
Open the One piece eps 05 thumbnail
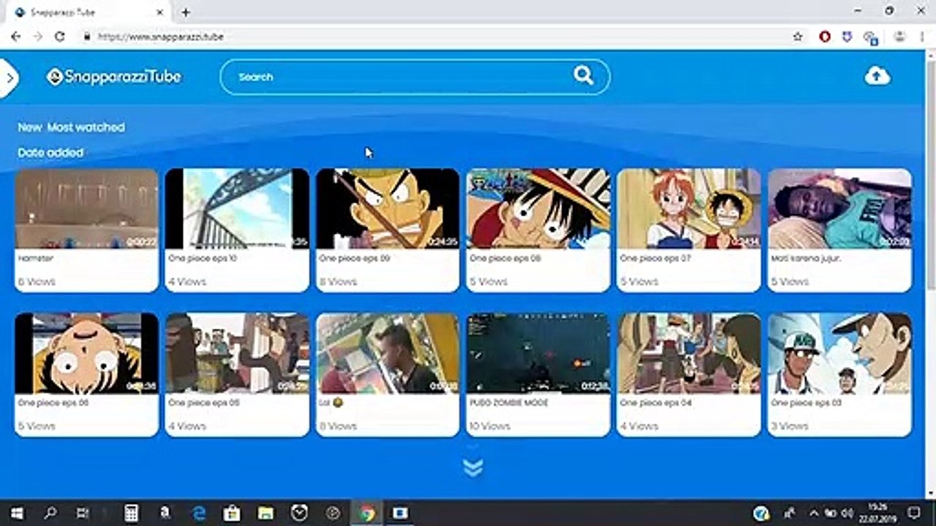point(237,354)
